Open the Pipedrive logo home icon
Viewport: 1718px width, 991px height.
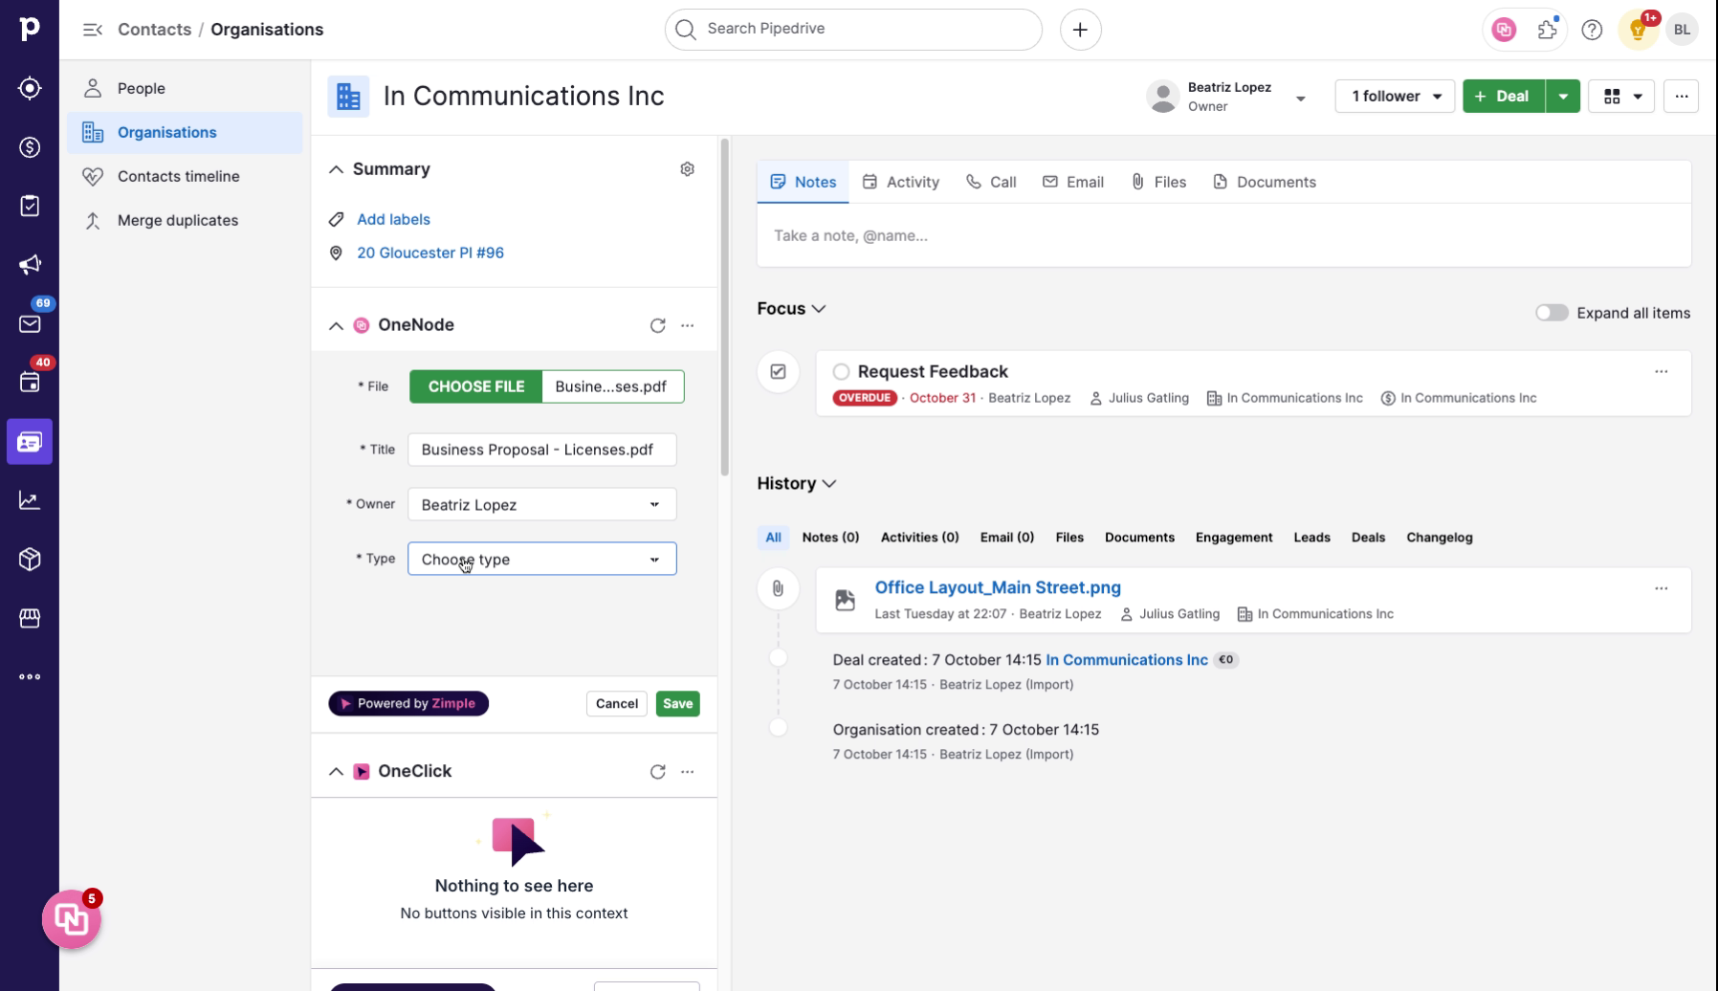coord(30,29)
